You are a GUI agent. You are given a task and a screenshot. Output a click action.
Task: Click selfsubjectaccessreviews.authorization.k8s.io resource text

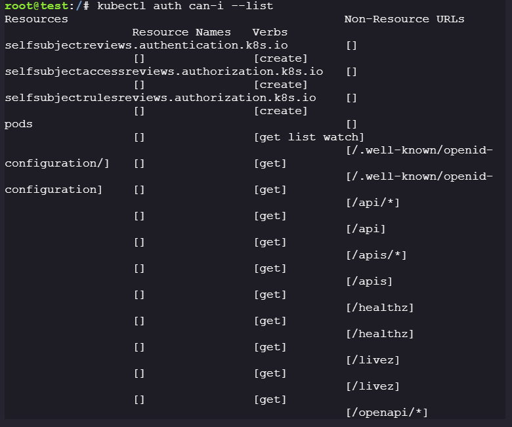pyautogui.click(x=163, y=71)
